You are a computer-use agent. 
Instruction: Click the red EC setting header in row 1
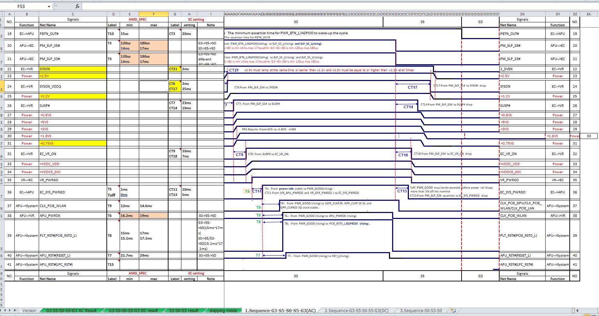(196, 20)
